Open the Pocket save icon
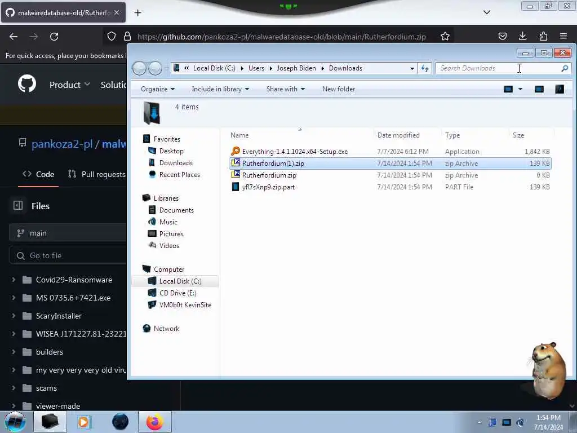The height and width of the screenshot is (433, 577). tap(502, 36)
